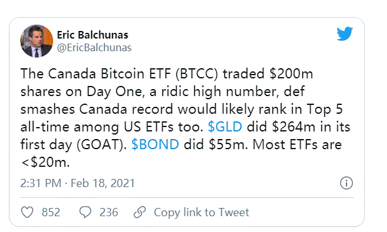Open the tweet info circle icon
387x232 pixels.
pos(347,183)
